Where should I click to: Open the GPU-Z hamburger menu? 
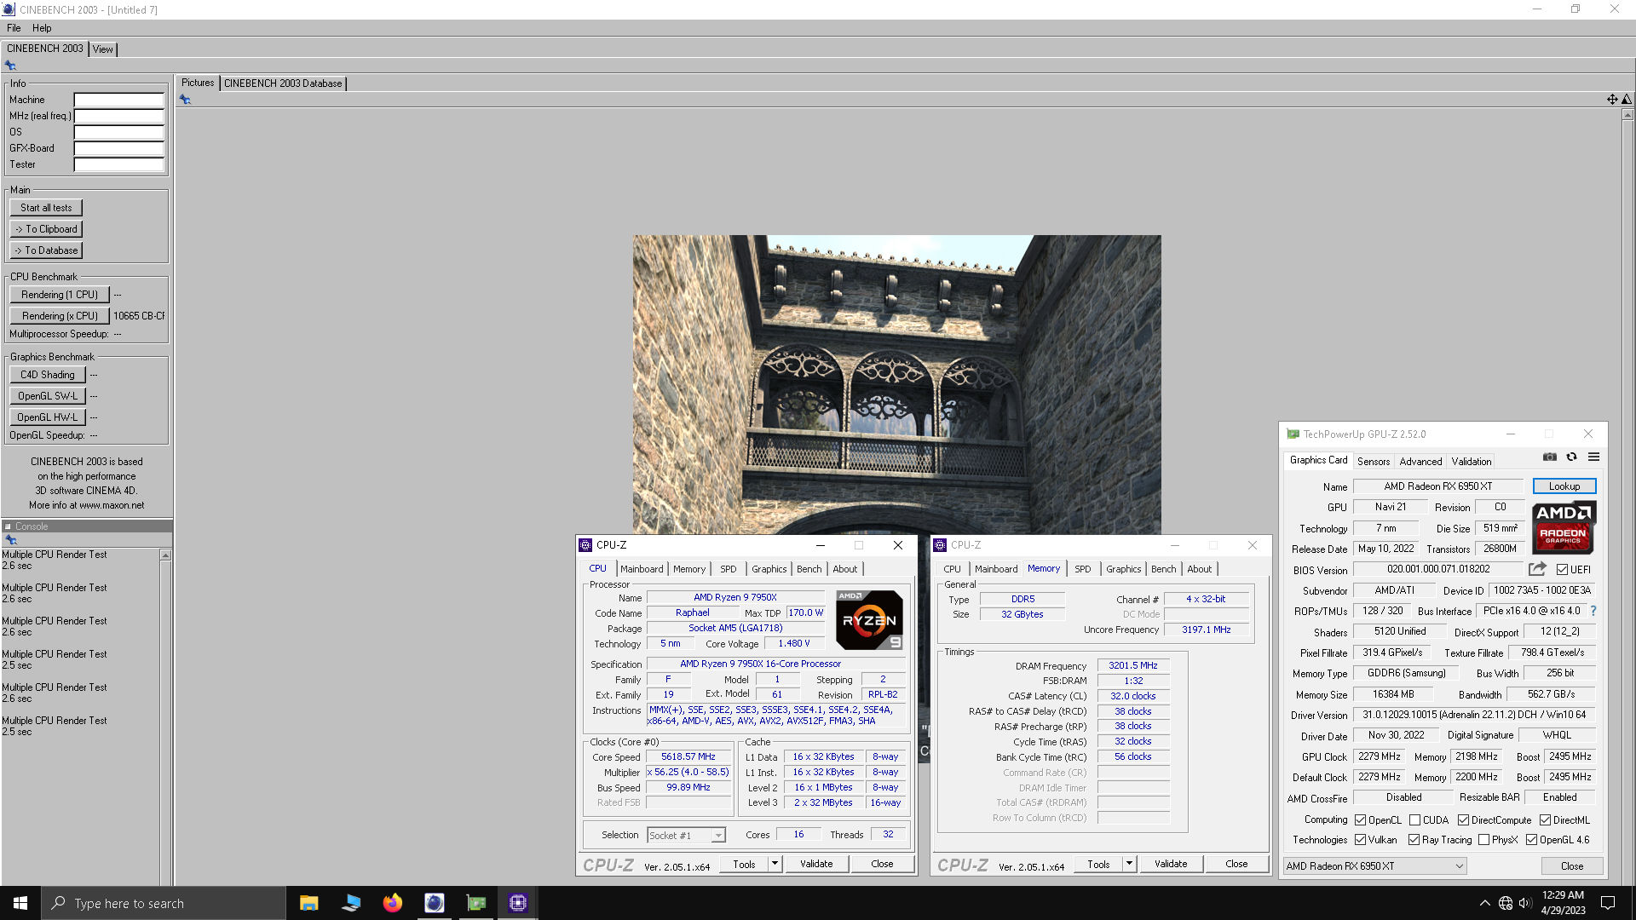[x=1593, y=457]
